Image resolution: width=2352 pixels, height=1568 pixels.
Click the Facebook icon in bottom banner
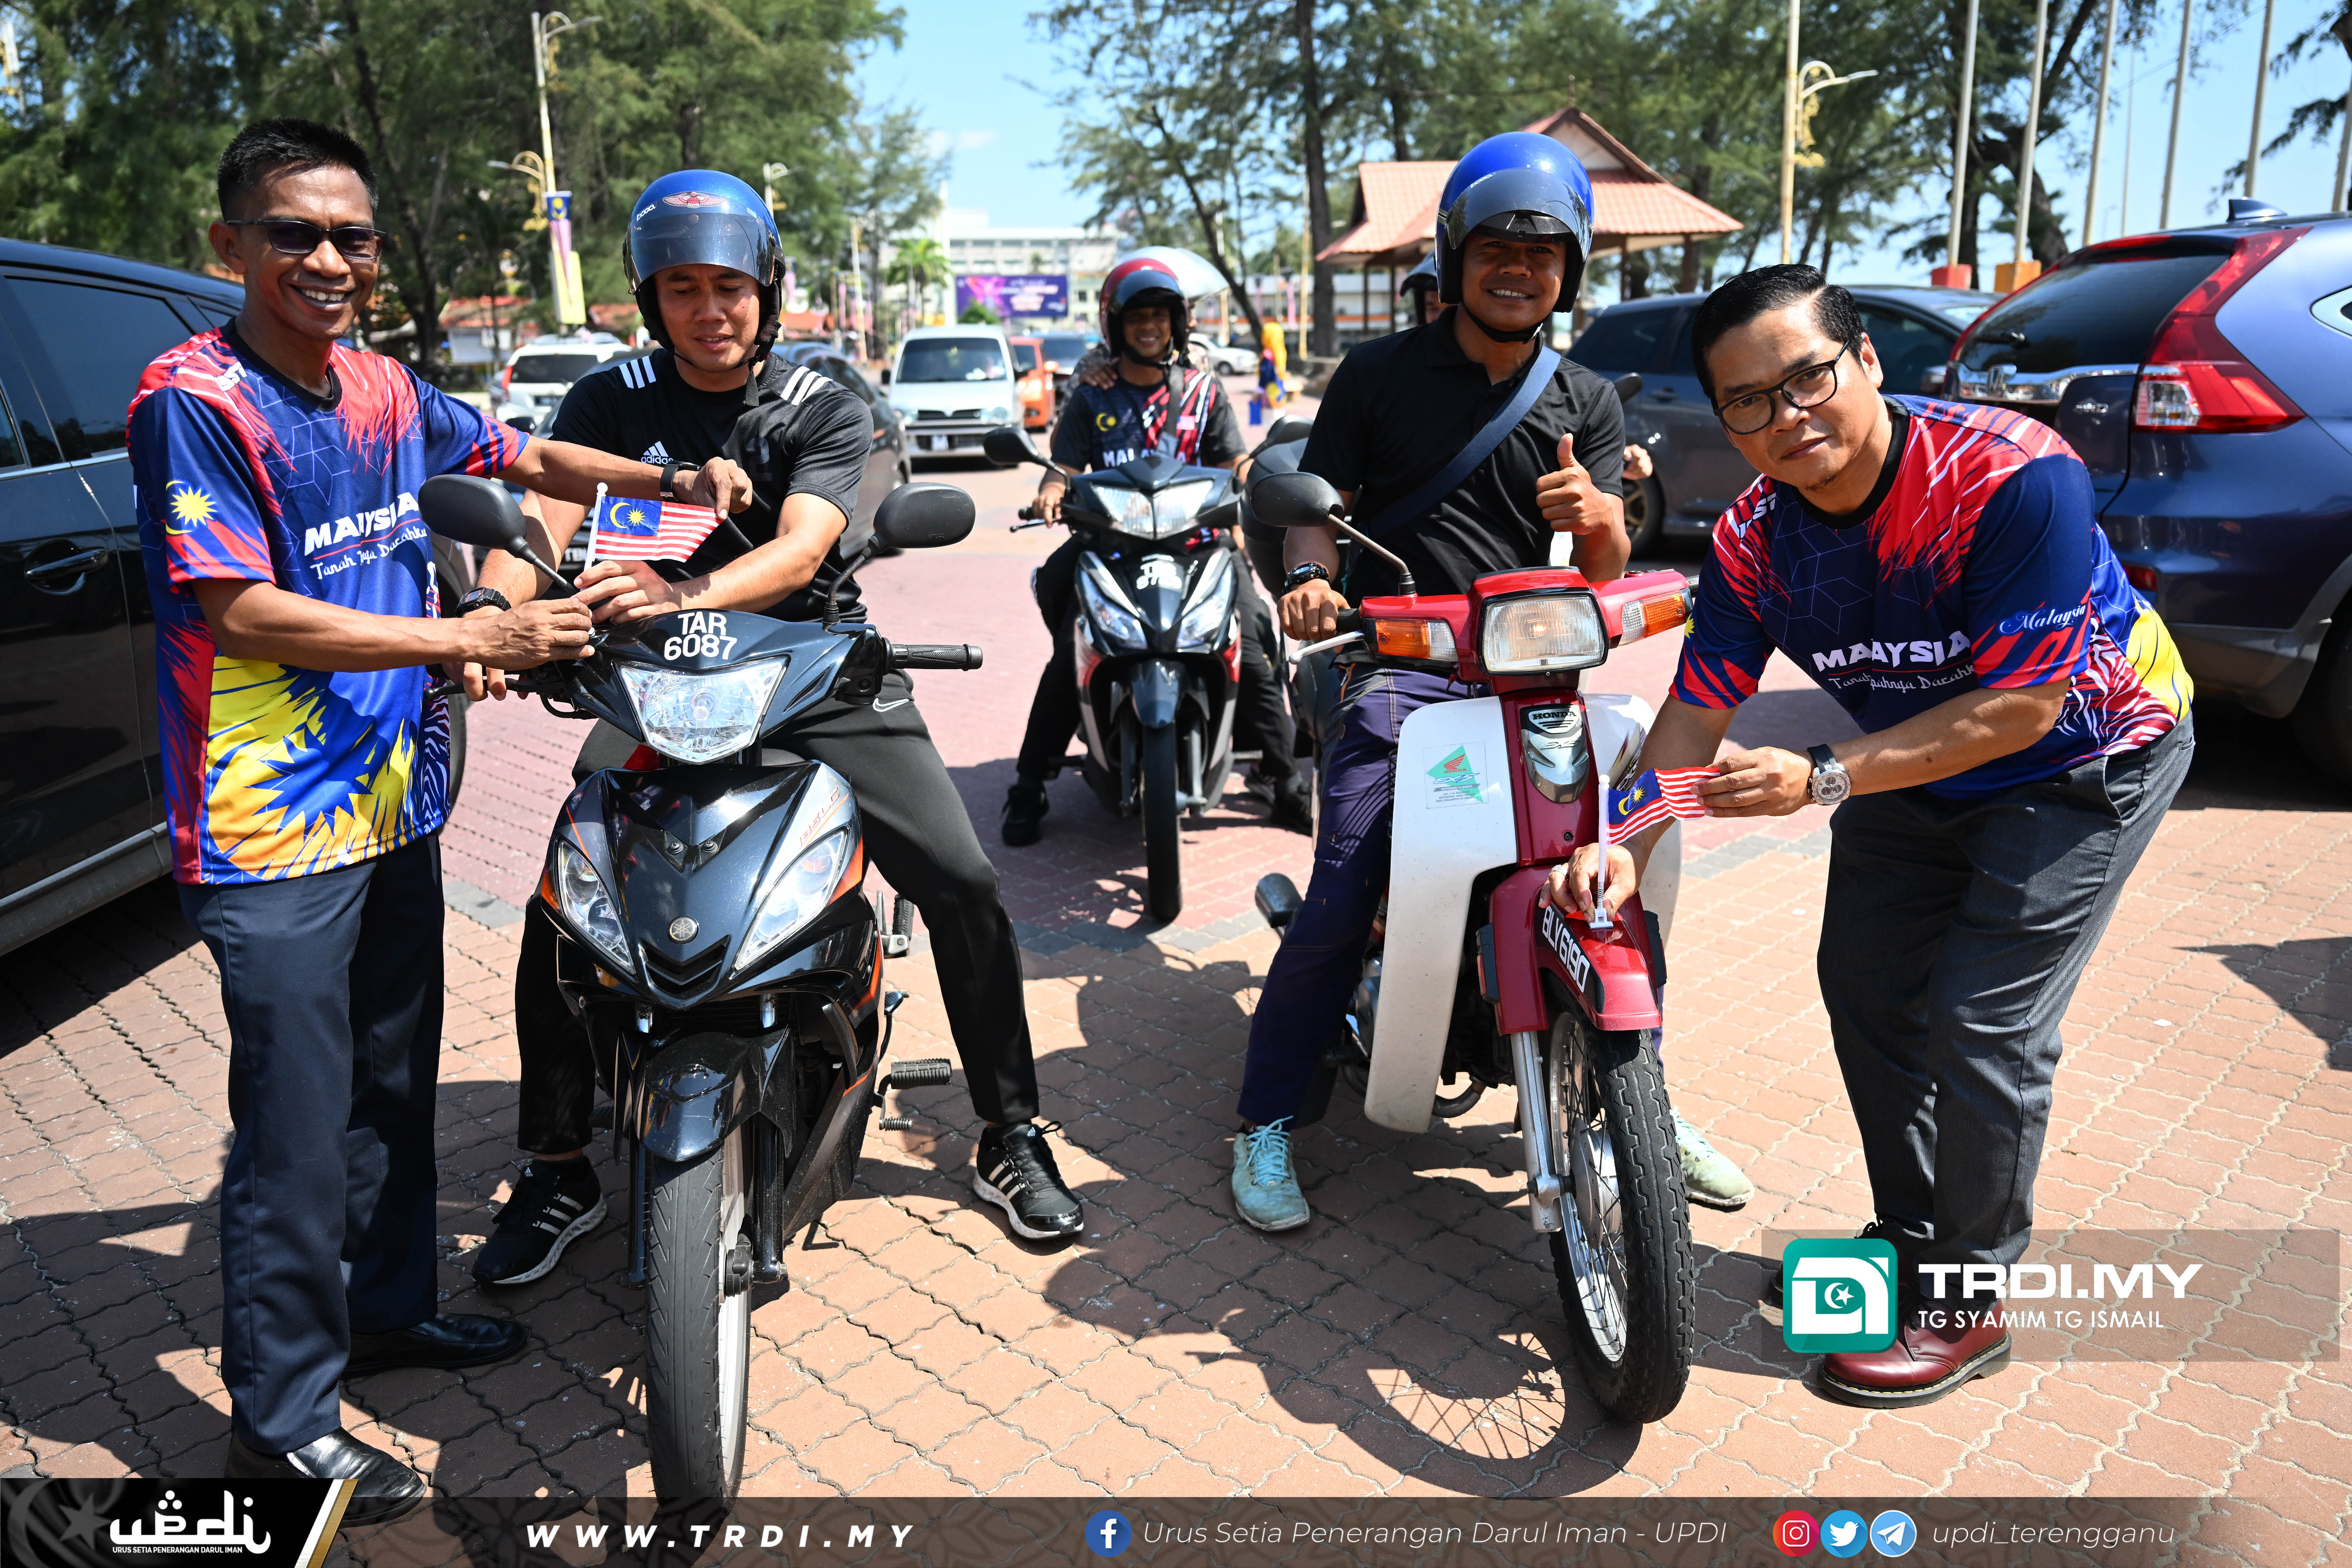1108,1534
